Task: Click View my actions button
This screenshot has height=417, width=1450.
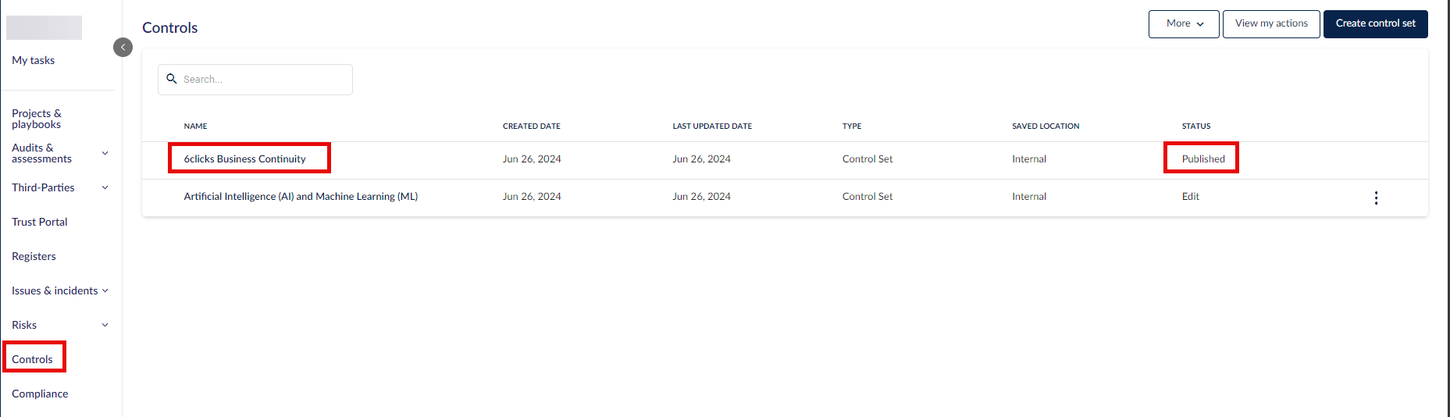Action: tap(1271, 23)
